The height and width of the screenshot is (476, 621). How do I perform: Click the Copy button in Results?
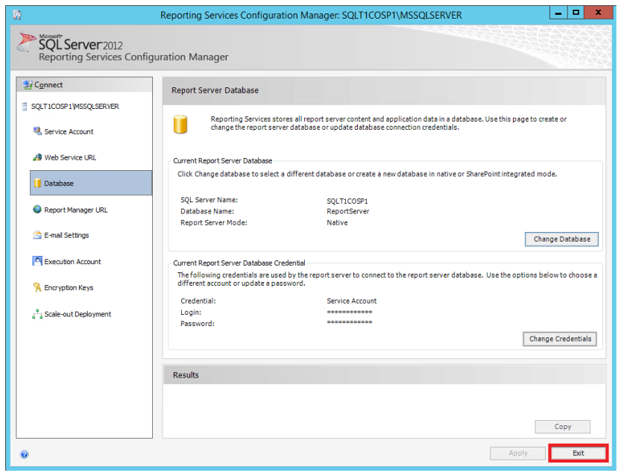(x=562, y=427)
